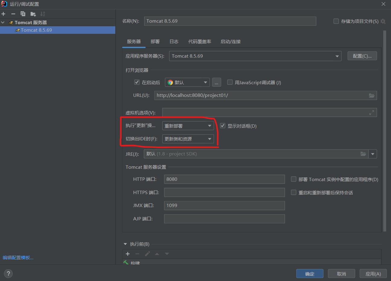This screenshot has width=391, height=281.
Task: Select Tomcat 8.5.69 in configuration tree
Action: (x=58, y=30)
